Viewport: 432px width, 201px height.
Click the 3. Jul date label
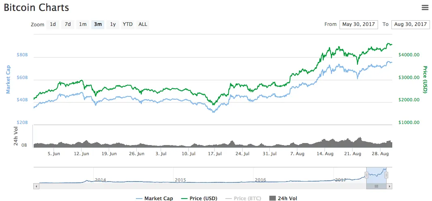161,154
